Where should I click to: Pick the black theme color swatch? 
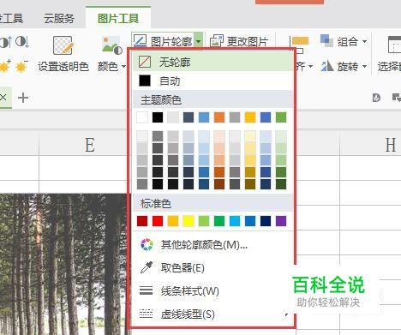(x=158, y=117)
